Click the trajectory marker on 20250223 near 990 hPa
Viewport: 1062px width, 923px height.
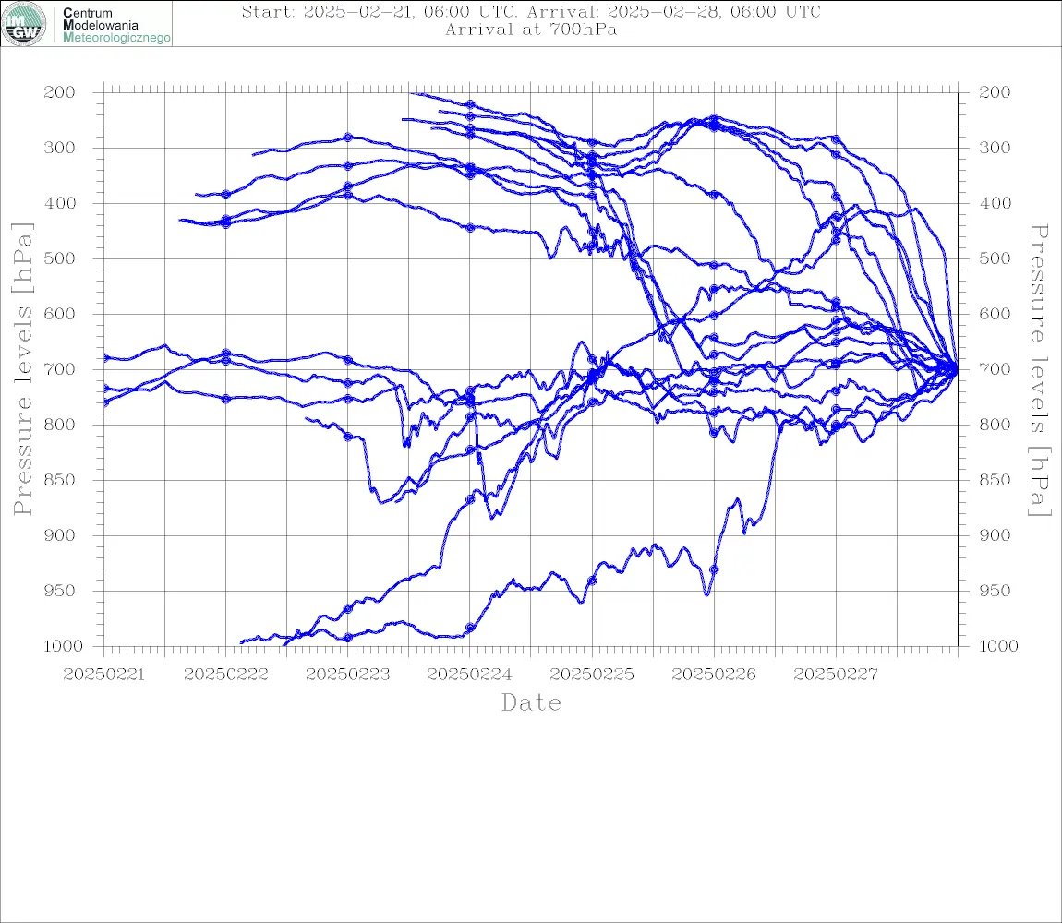[348, 637]
